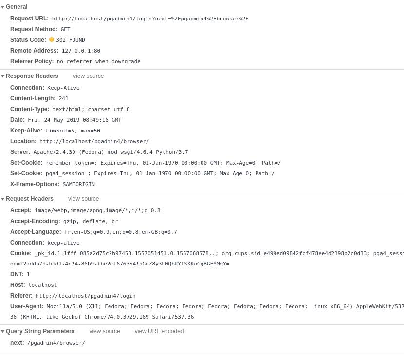
Task: Select the Remote Address value 127.0.0.1:80
Action: pyautogui.click(x=81, y=51)
